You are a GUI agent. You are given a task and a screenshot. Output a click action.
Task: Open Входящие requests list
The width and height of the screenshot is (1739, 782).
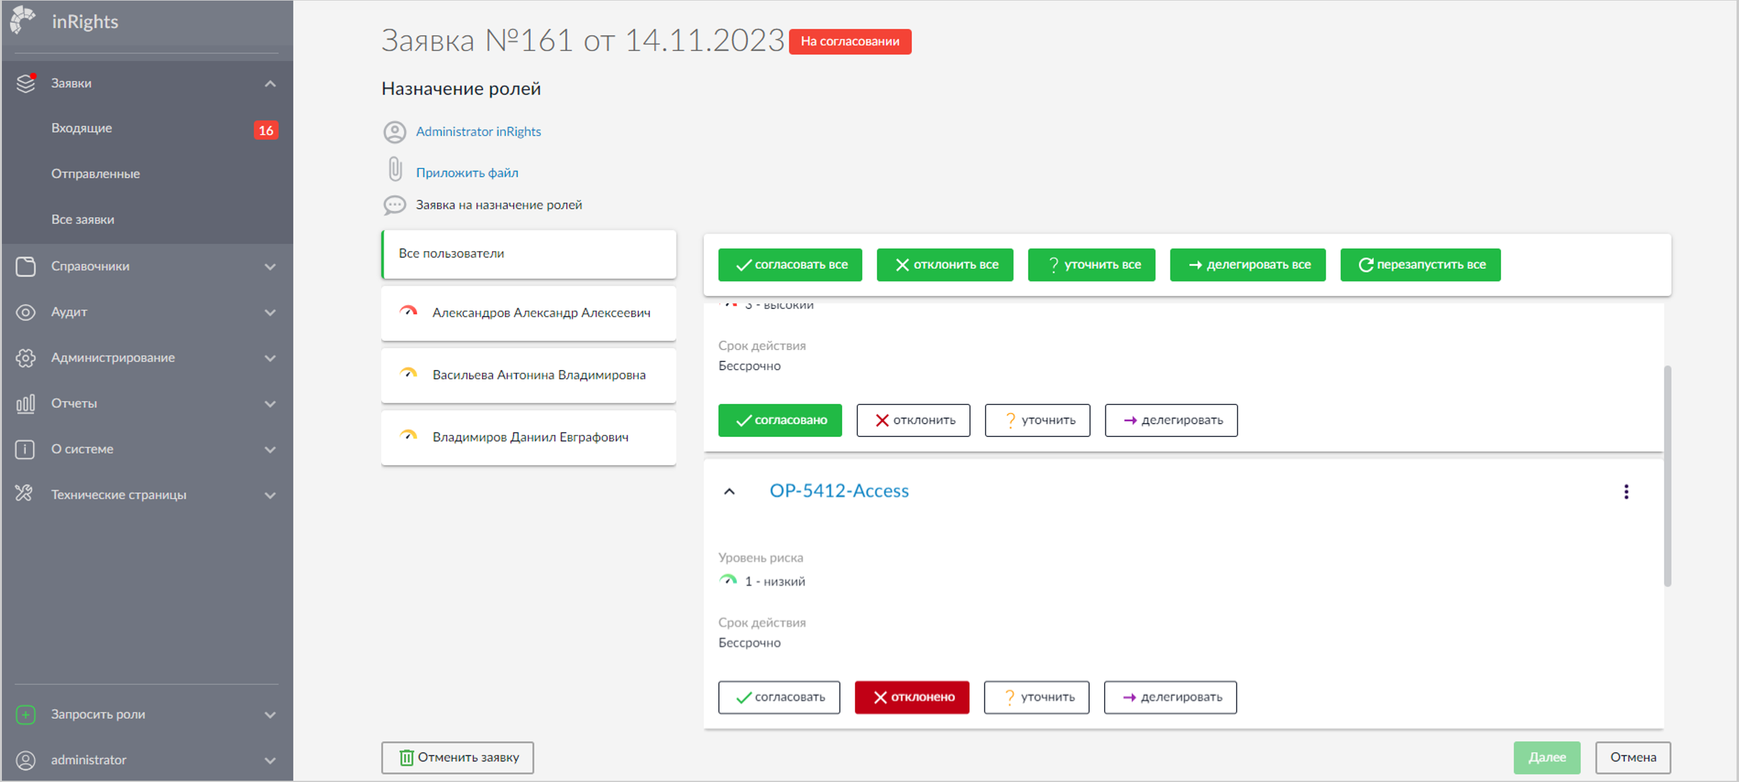pyautogui.click(x=81, y=128)
